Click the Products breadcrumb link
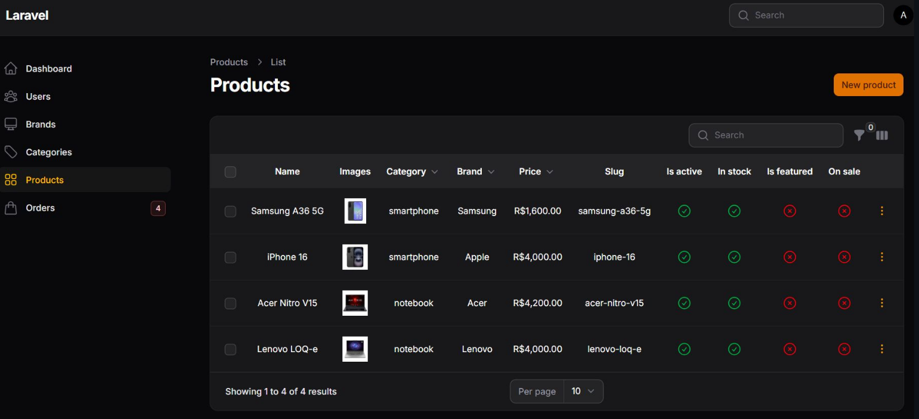 point(229,62)
